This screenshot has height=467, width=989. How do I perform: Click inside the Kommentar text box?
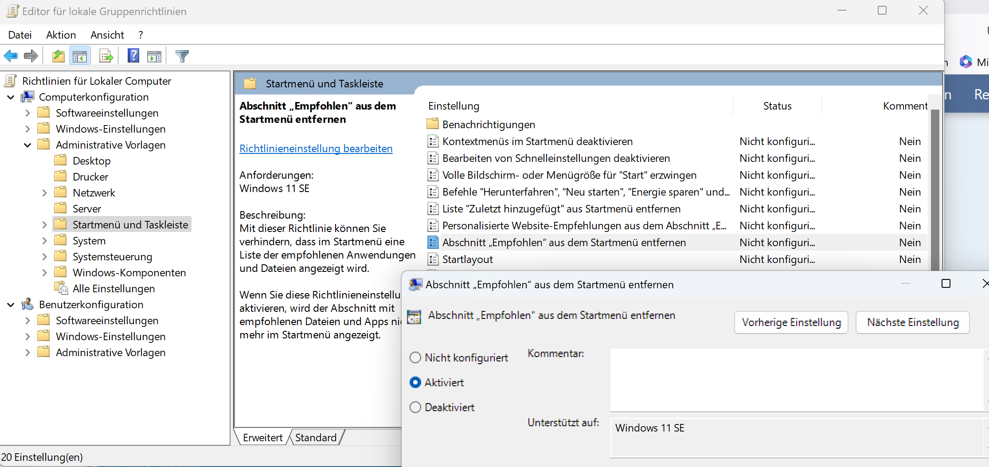click(797, 380)
